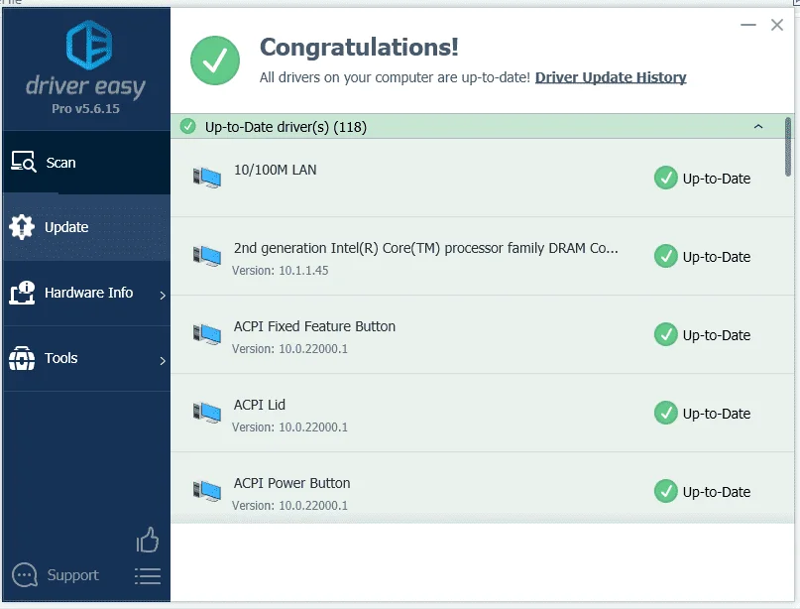800x609 pixels.
Task: Click the thumbs-up like icon
Action: tap(148, 541)
